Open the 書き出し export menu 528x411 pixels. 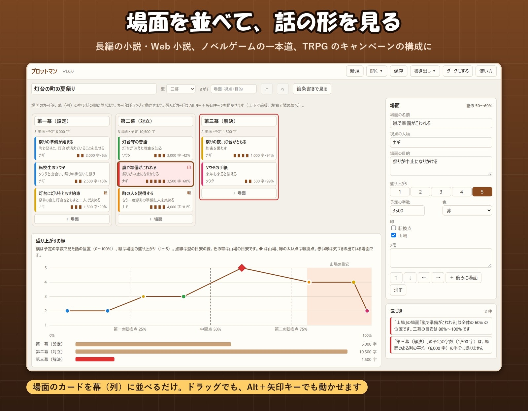pos(425,71)
